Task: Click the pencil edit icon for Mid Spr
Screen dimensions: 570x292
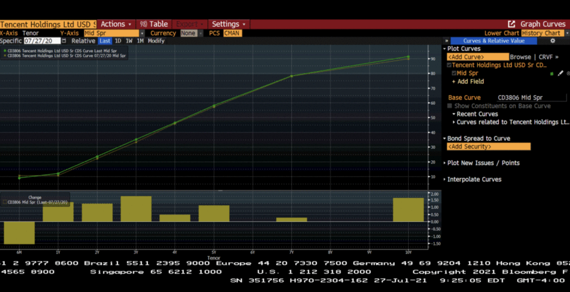Action: [560, 73]
